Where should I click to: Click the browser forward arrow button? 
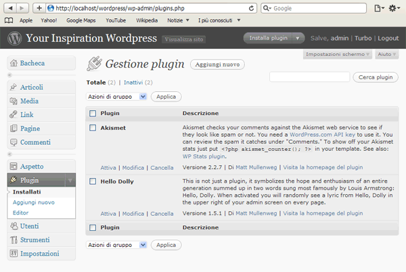[x=22, y=8]
